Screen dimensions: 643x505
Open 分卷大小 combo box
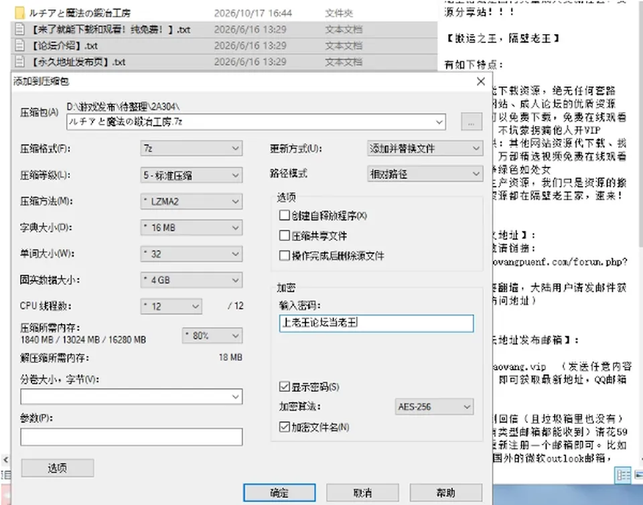[131, 396]
